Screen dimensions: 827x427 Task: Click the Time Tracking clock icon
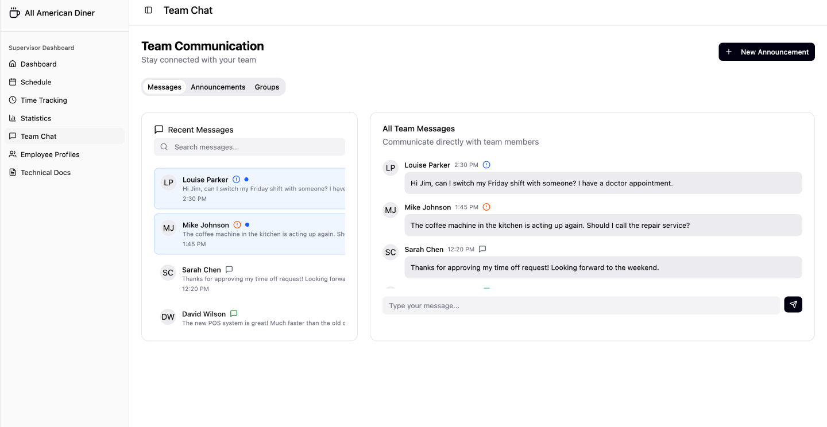pyautogui.click(x=13, y=100)
